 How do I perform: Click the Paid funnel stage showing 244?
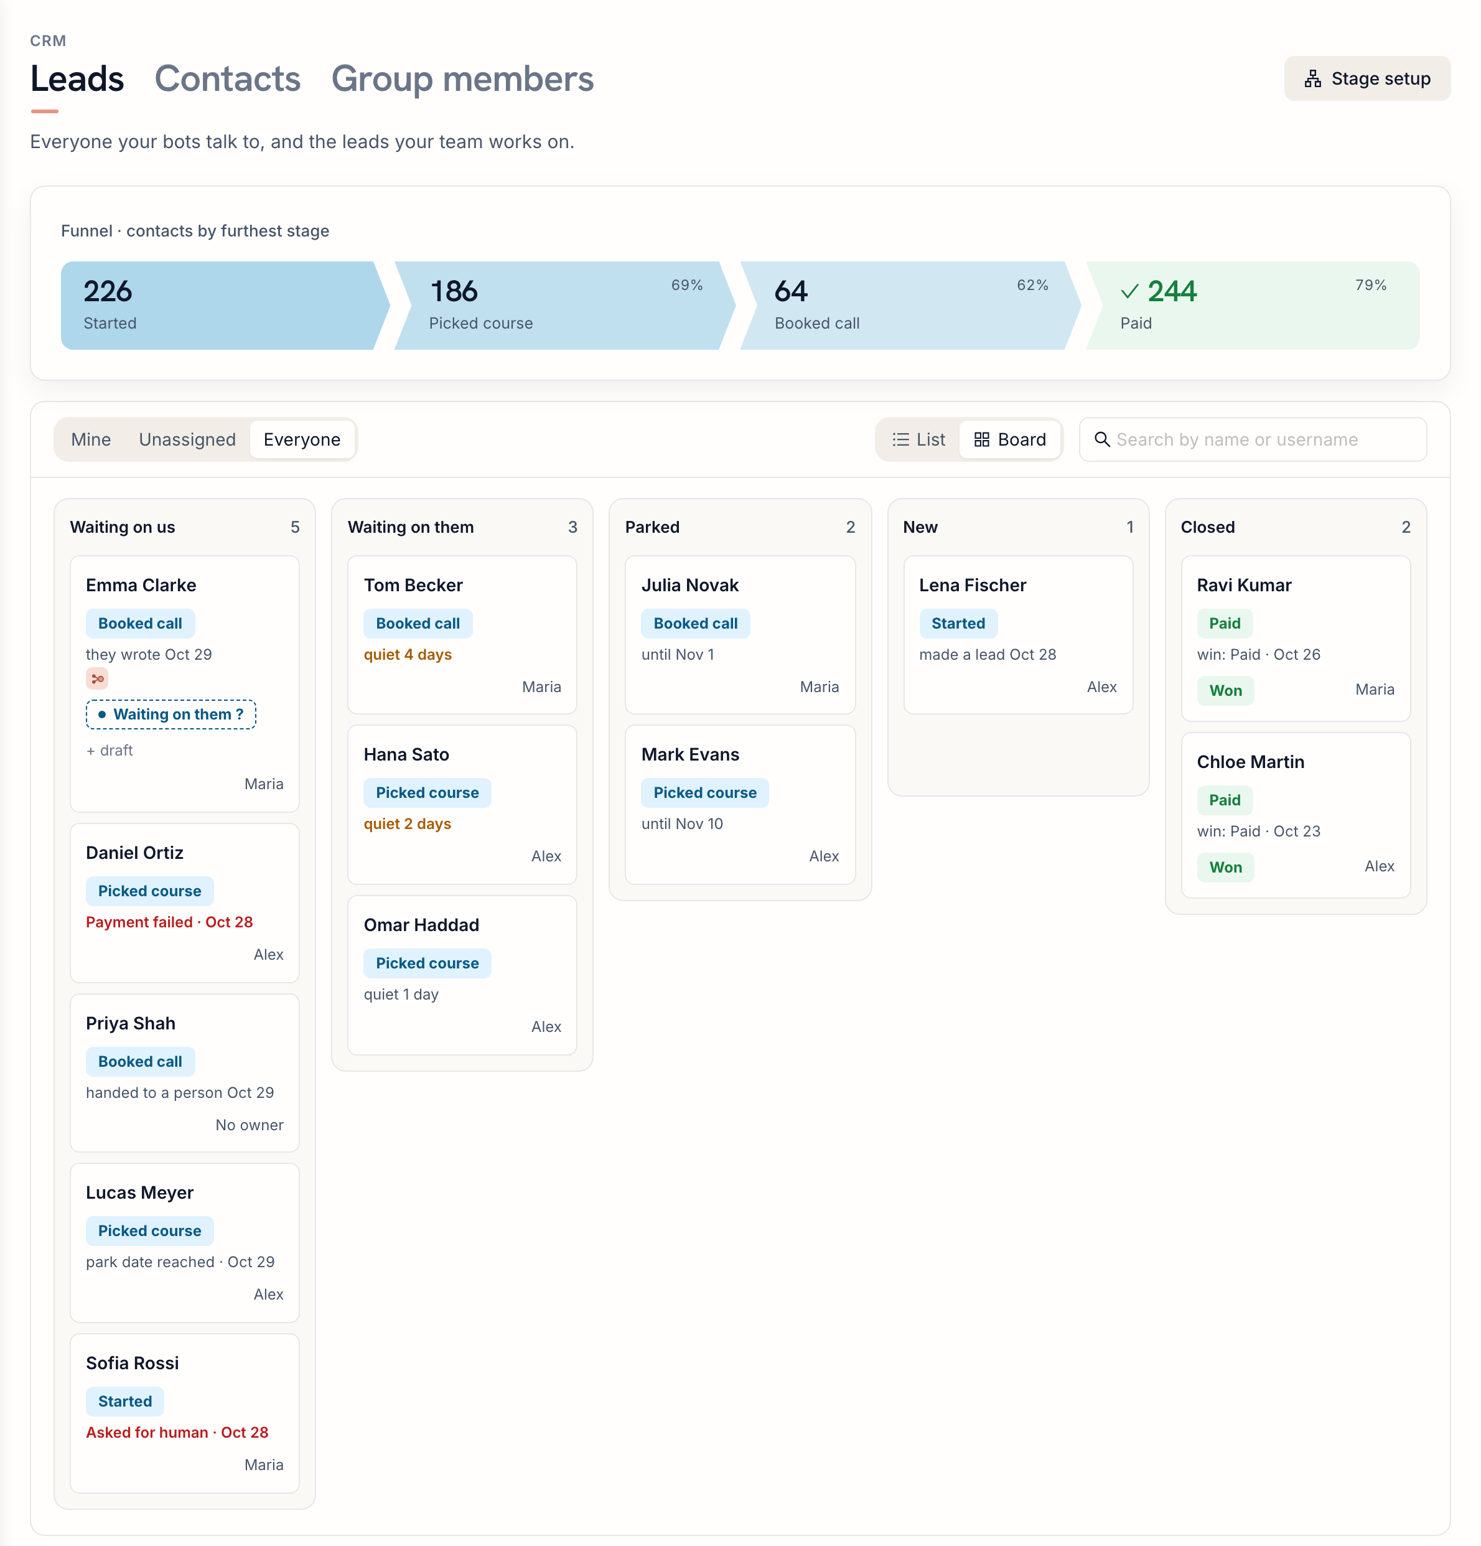pos(1252,306)
